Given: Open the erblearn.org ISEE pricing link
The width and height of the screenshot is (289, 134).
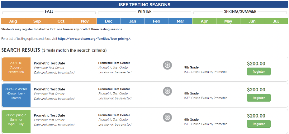Looking at the screenshot, I should (x=94, y=39).
